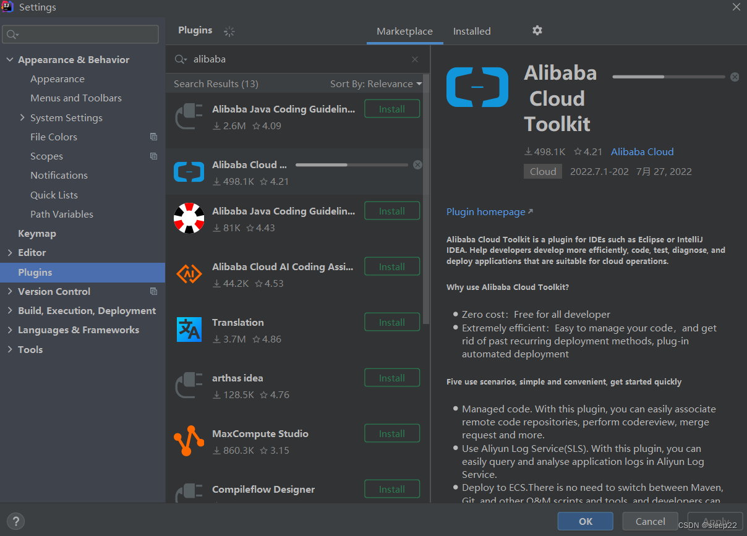Expand the Editor settings section
The height and width of the screenshot is (536, 747).
(x=9, y=253)
